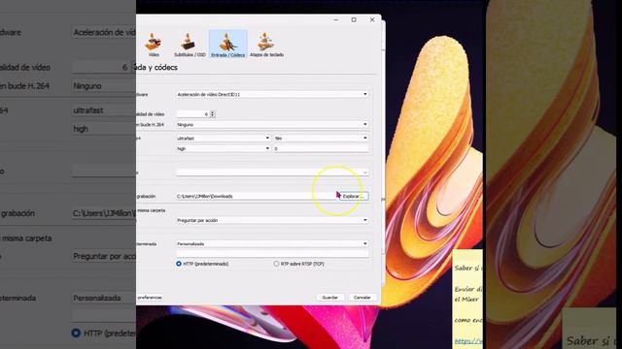Open the Subtítulos / OSD preferences icon
This screenshot has width=622, height=349.
coord(190,45)
